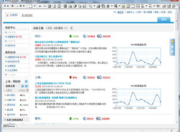Screen dimensions: 180x132
Task: Collapse the 龙道-舆情监测试 group
Action: point(5,120)
